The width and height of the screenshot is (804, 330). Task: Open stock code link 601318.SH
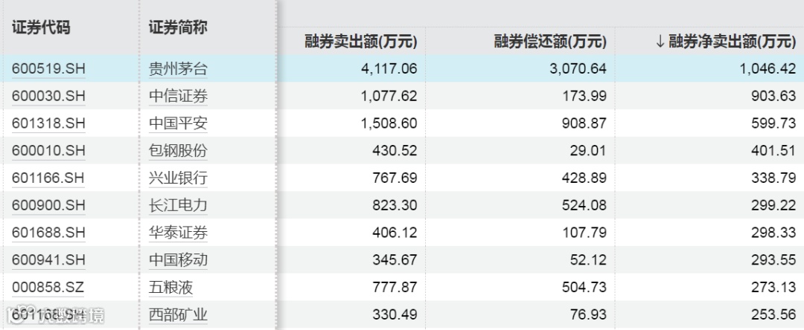click(48, 123)
